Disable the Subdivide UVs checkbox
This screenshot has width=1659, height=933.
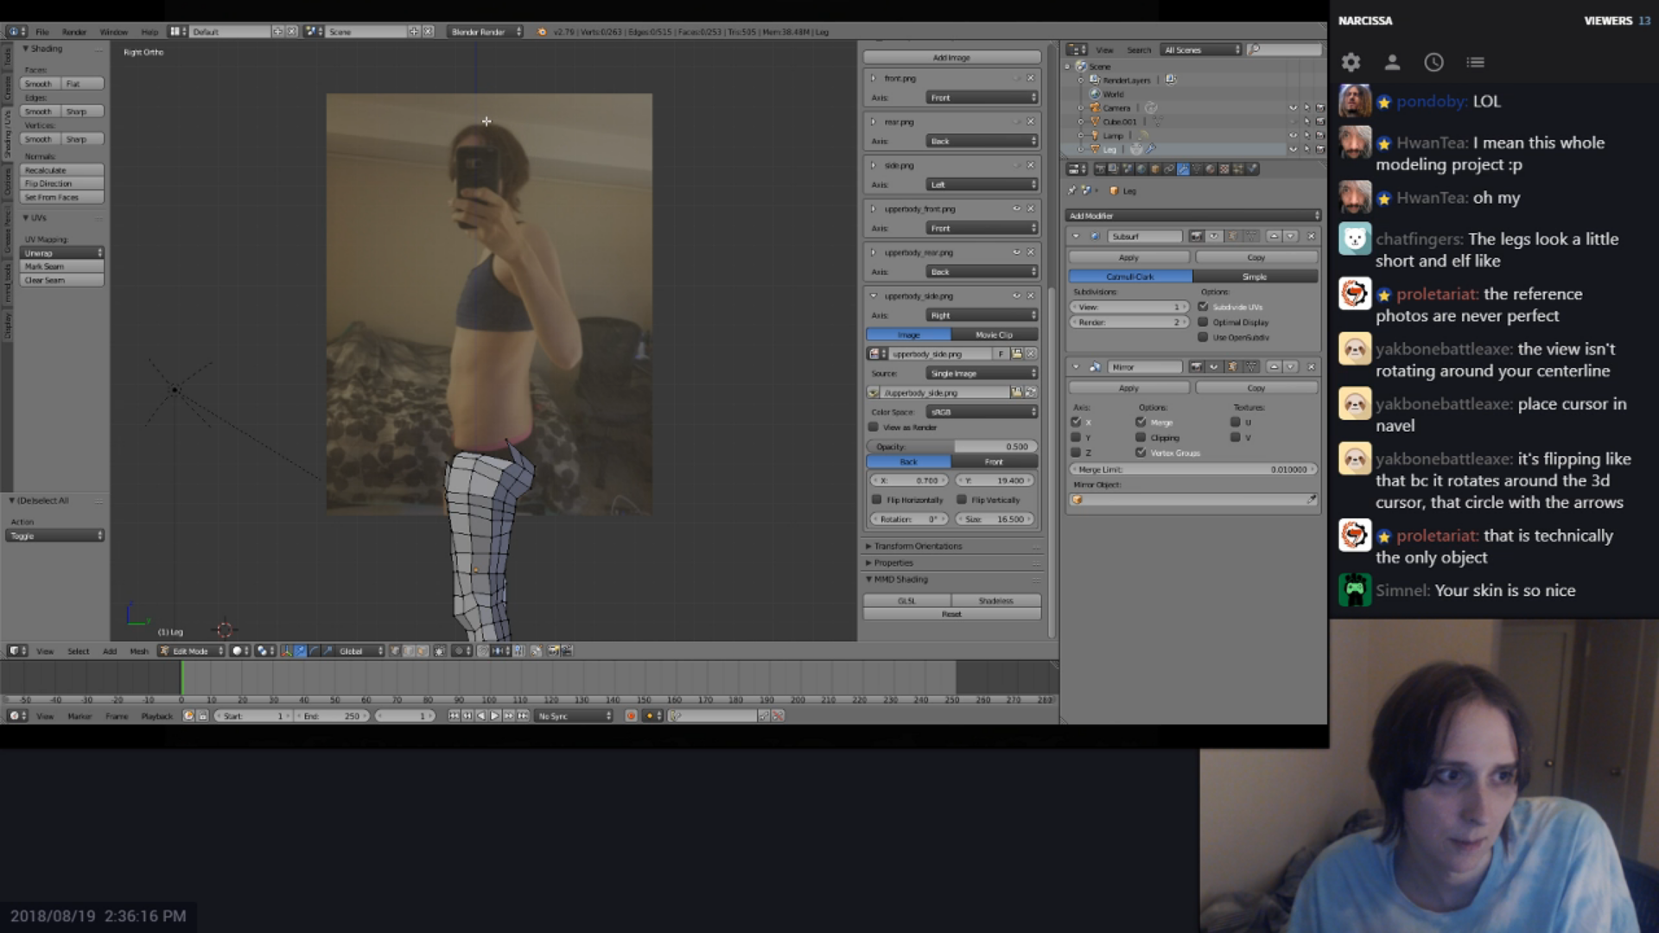pyautogui.click(x=1203, y=307)
